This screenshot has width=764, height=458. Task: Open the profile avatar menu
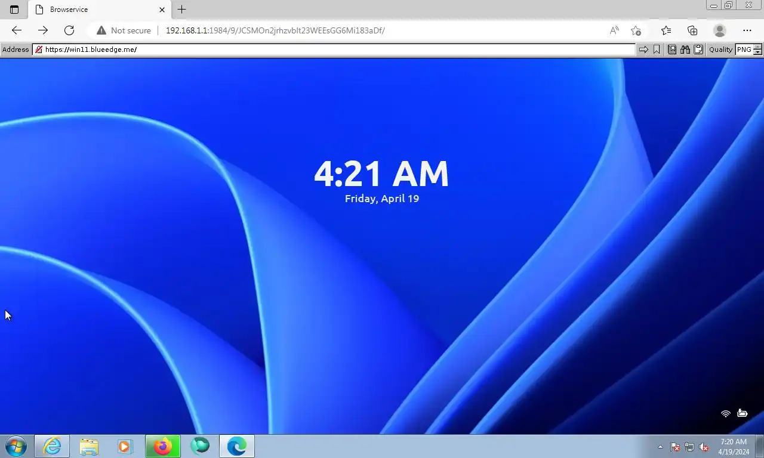(x=720, y=30)
